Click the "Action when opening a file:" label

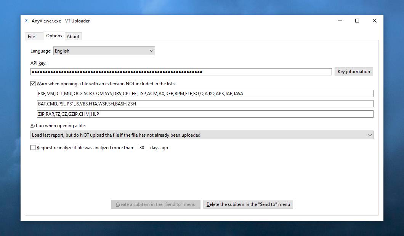pyautogui.click(x=58, y=126)
